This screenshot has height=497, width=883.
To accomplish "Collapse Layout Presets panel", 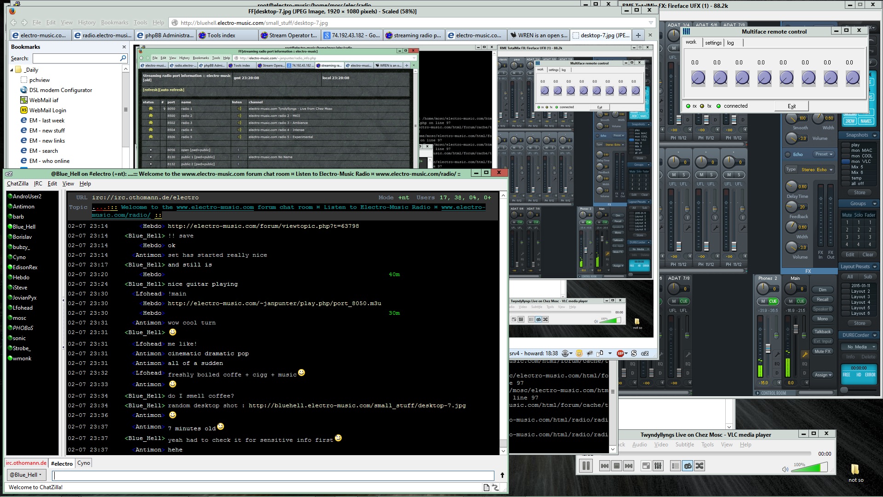I will pos(874,267).
